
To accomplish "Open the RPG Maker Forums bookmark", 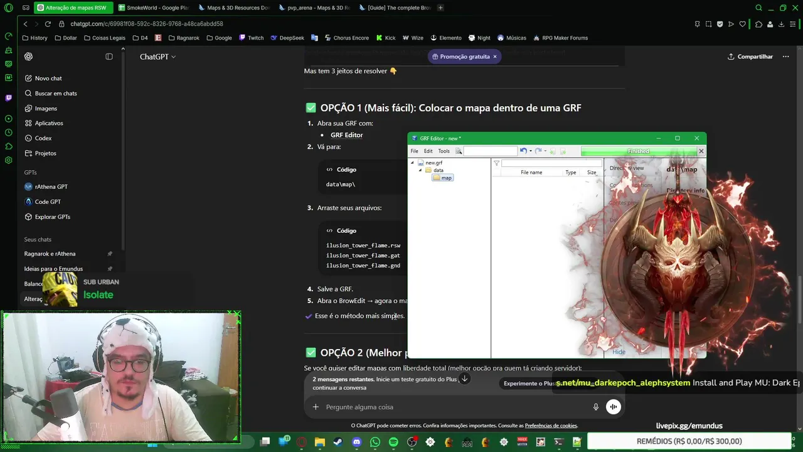I will pyautogui.click(x=560, y=38).
